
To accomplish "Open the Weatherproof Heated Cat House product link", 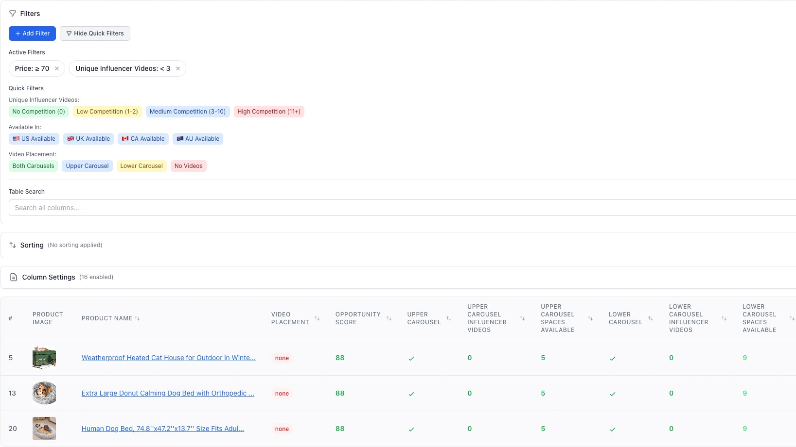I will coord(168,358).
